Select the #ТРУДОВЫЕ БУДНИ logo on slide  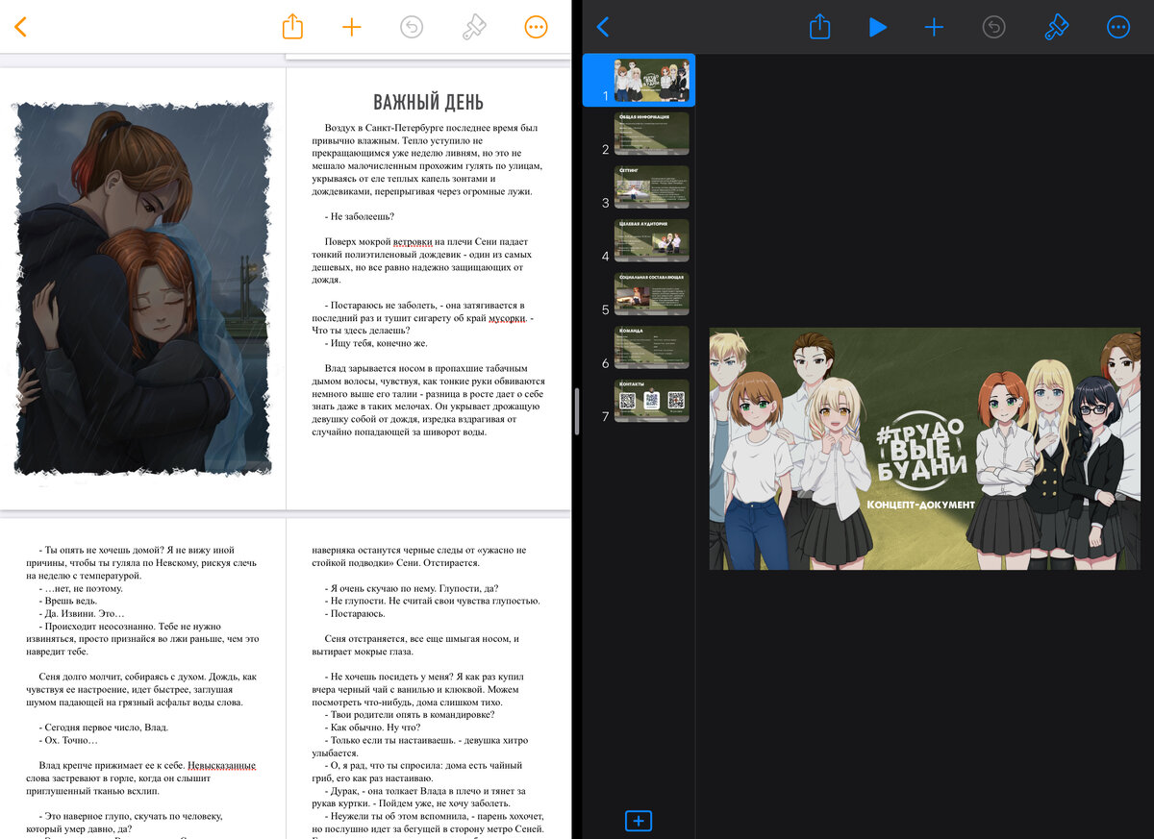click(x=920, y=451)
